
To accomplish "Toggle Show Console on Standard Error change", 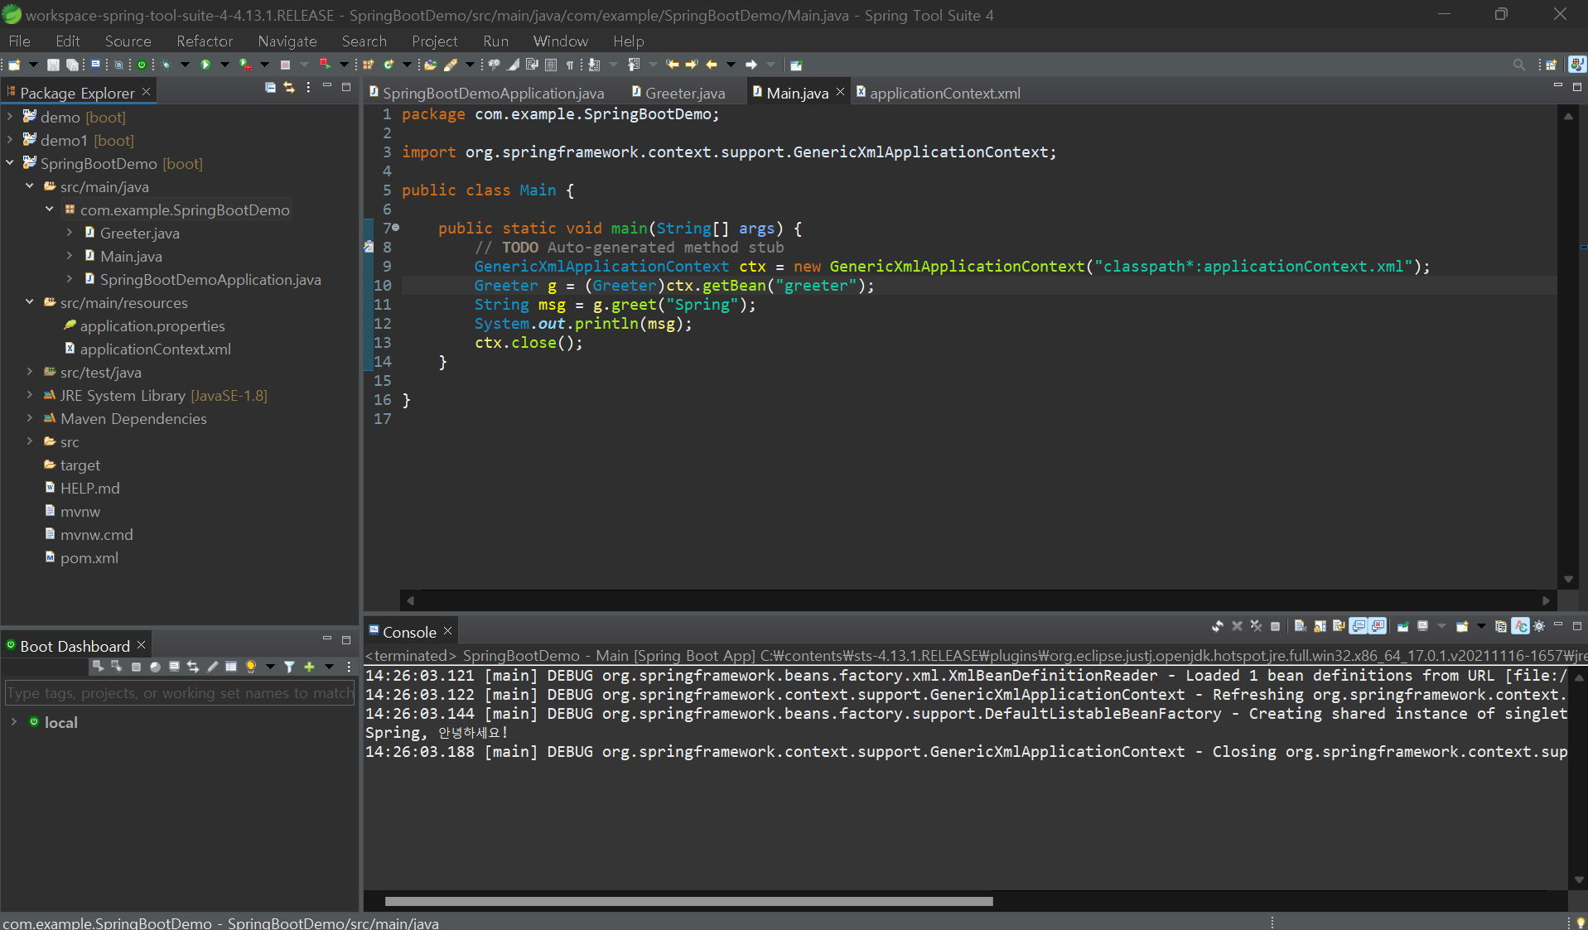I will (1377, 626).
